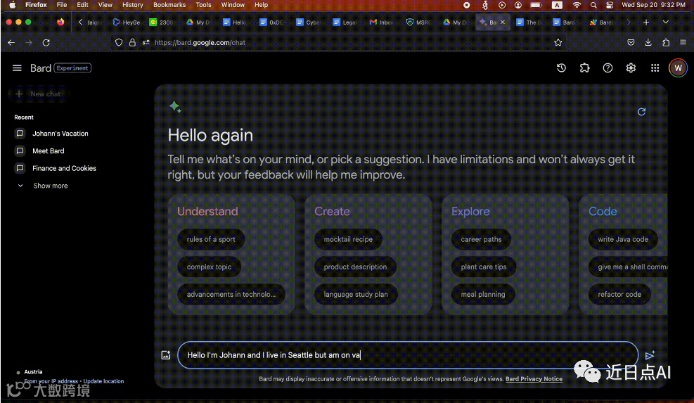The width and height of the screenshot is (694, 403).
Task: Choose the rules of a sport suggestion
Action: tap(211, 239)
